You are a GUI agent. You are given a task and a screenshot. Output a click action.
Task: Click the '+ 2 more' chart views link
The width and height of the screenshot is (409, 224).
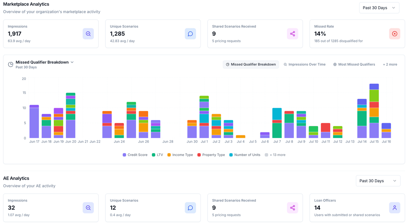(x=390, y=64)
